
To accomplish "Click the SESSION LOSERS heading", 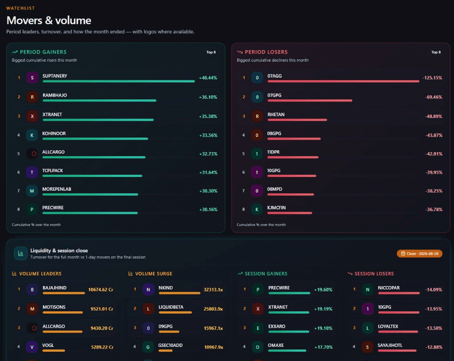I will pyautogui.click(x=374, y=274).
